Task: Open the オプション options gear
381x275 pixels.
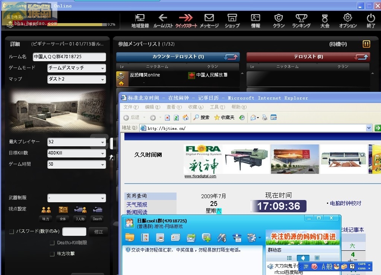Action: (348, 21)
